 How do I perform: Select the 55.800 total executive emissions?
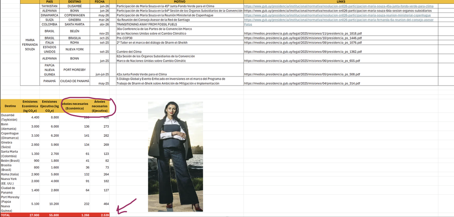point(49,215)
